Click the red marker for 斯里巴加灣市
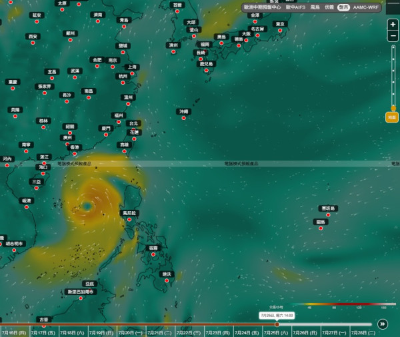Viewport: 400px width, 337px height. (x=81, y=298)
